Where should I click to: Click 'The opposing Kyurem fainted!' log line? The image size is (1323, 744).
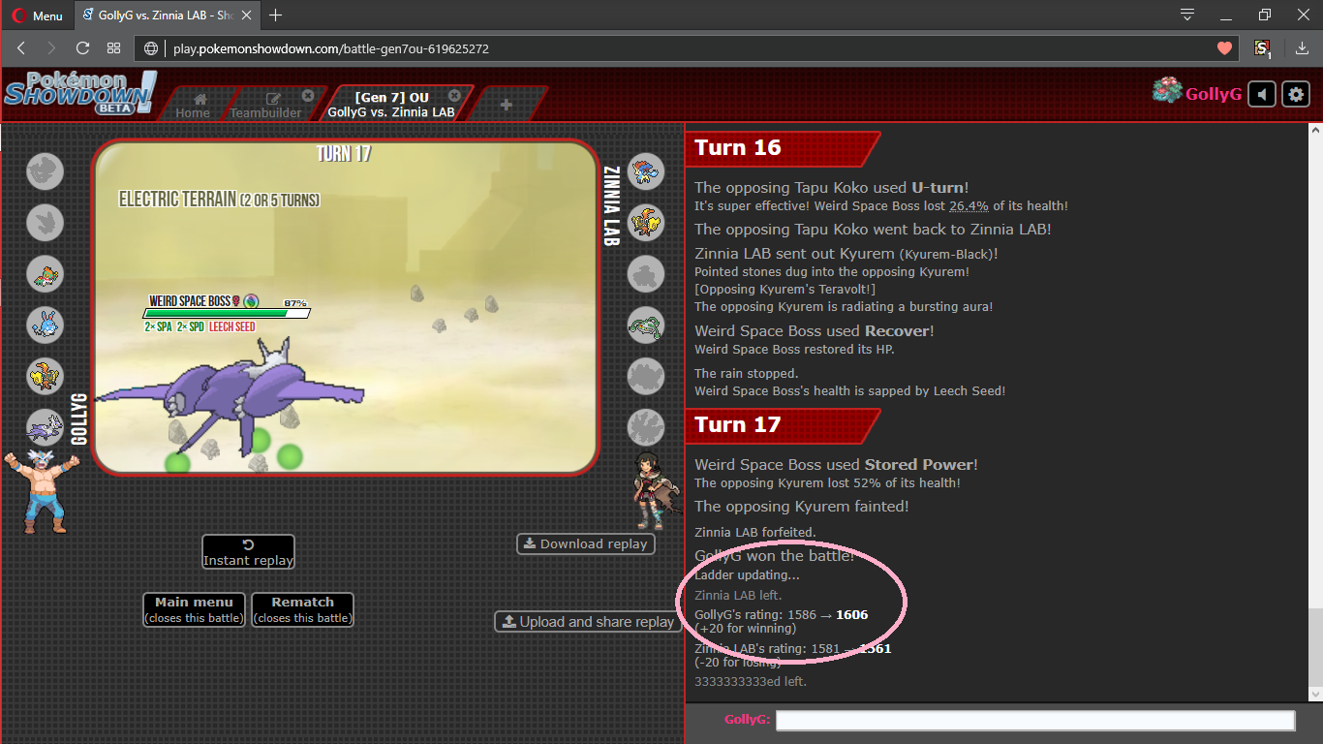click(x=802, y=506)
